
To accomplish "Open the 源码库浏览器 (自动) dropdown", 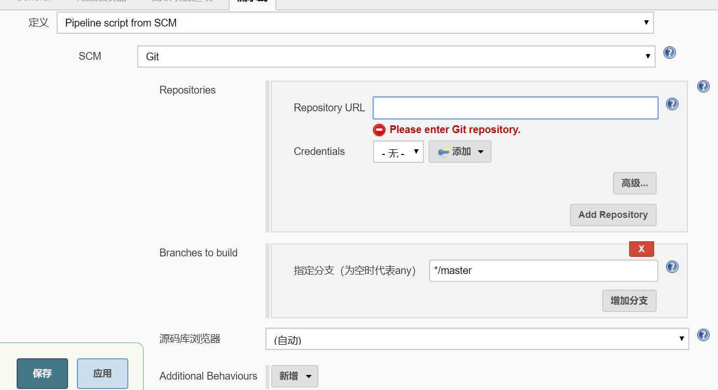I will [477, 339].
